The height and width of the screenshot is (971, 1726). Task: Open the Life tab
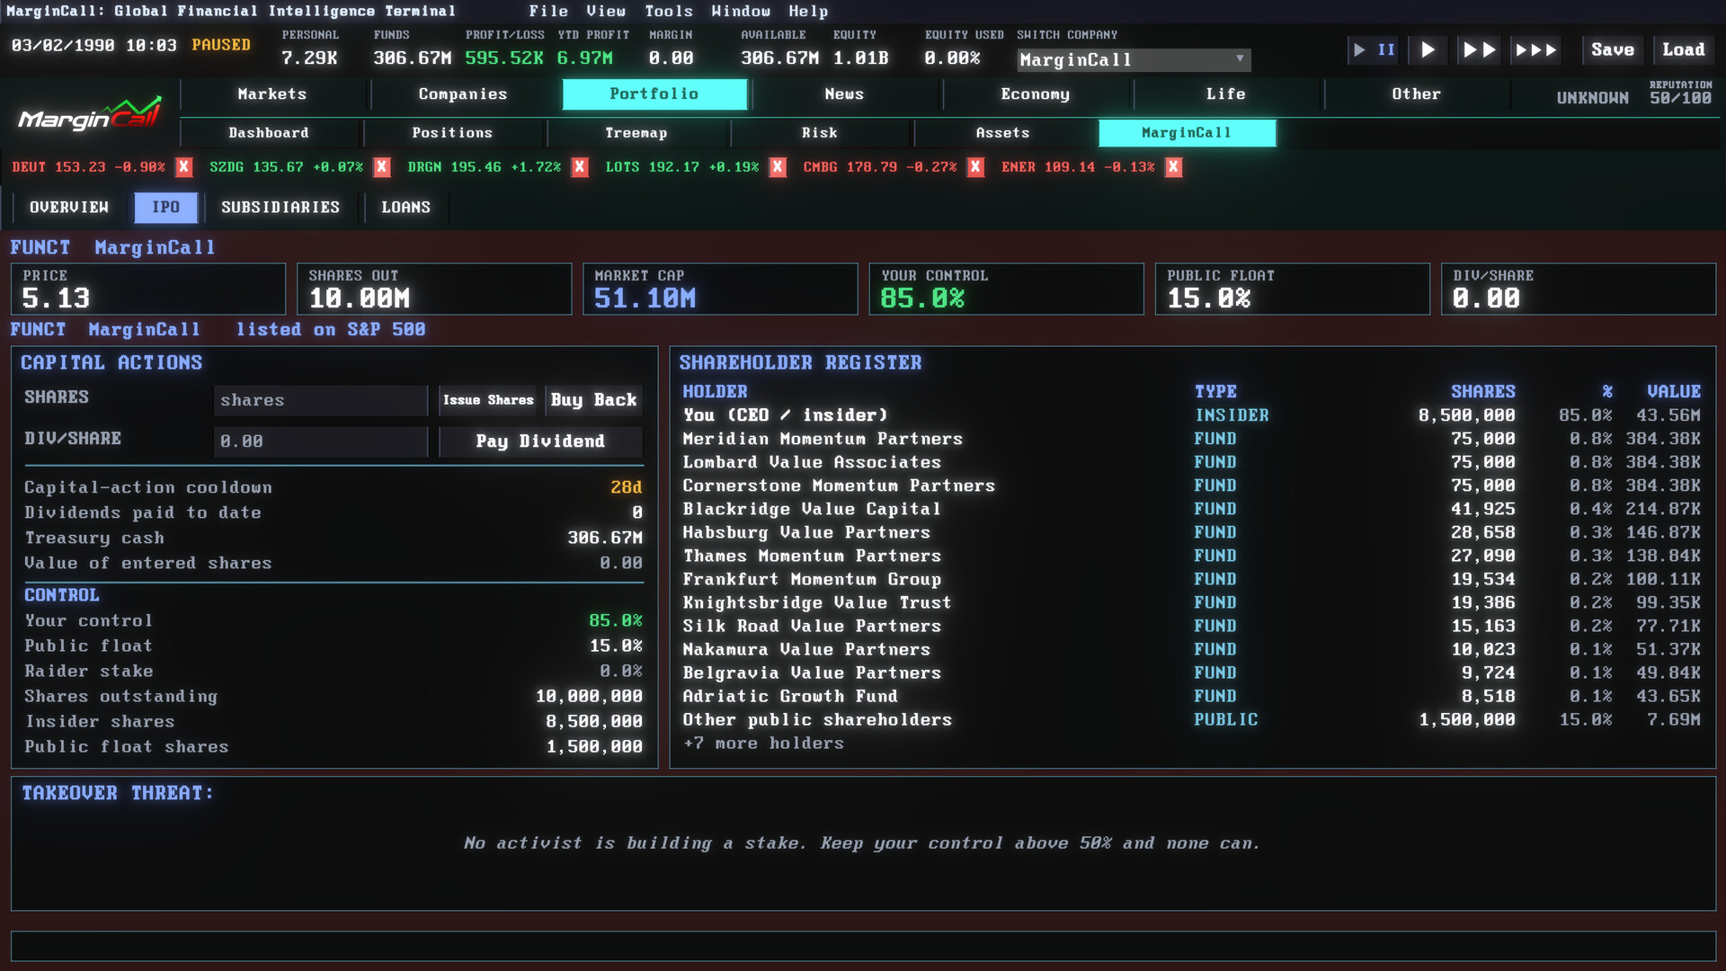click(x=1226, y=94)
